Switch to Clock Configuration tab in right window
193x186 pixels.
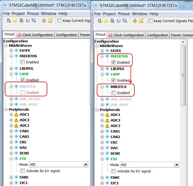pos(126,35)
